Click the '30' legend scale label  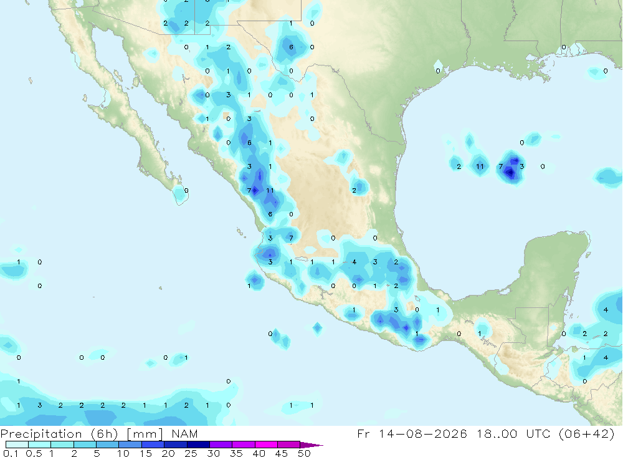214,453
